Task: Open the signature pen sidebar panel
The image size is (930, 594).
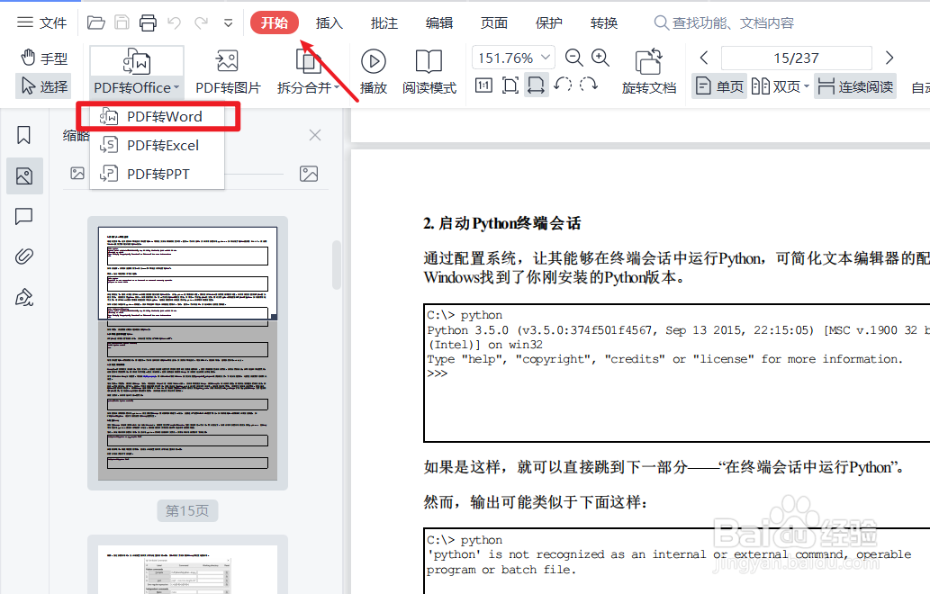Action: (x=24, y=297)
